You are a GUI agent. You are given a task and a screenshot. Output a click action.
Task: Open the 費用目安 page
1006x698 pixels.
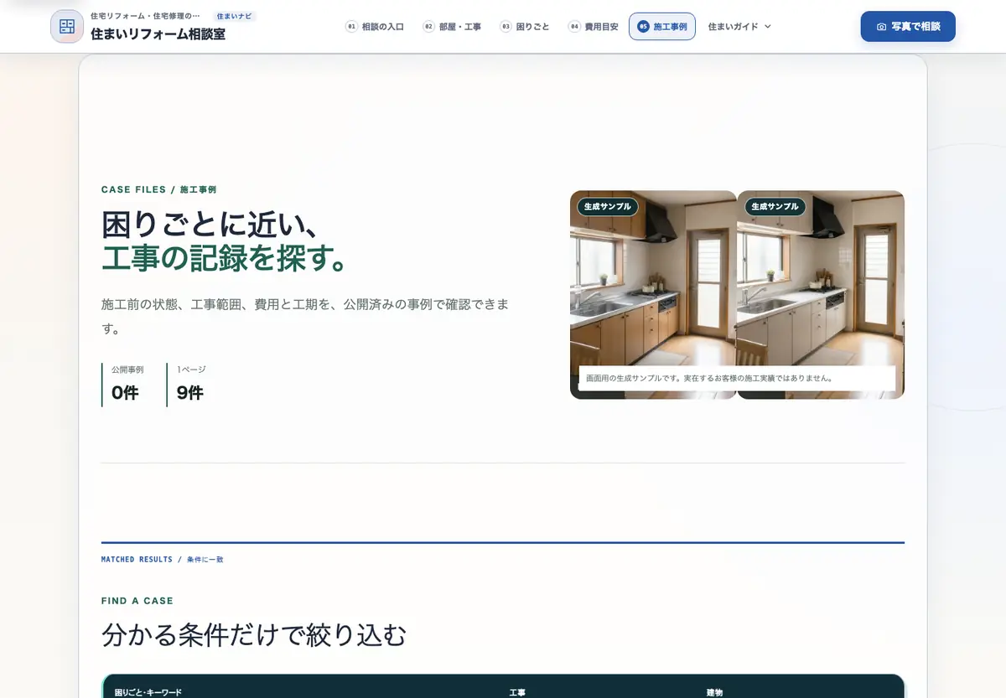(594, 27)
